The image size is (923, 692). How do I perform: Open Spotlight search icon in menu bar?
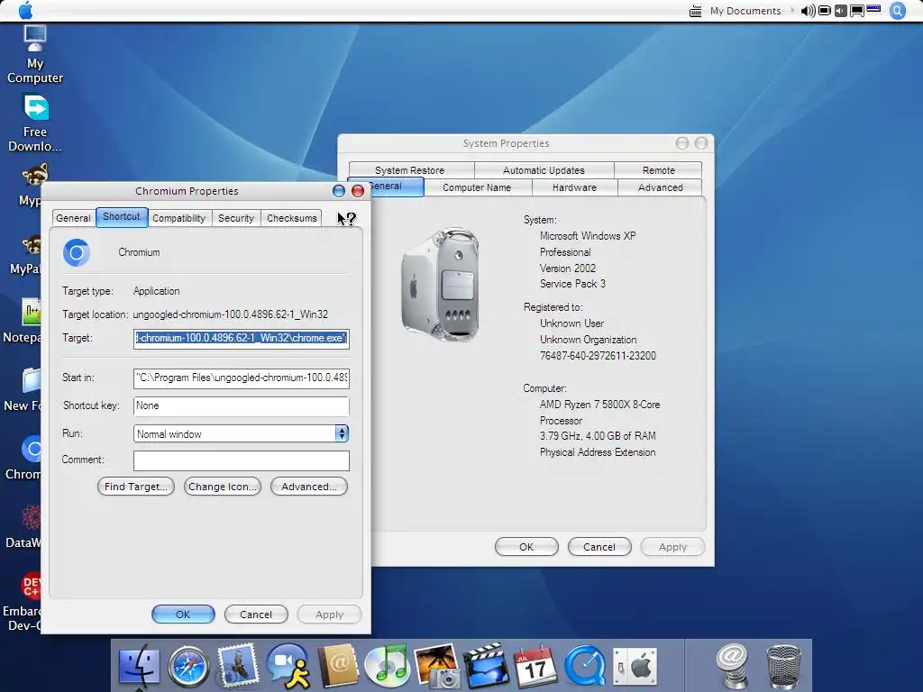point(897,11)
